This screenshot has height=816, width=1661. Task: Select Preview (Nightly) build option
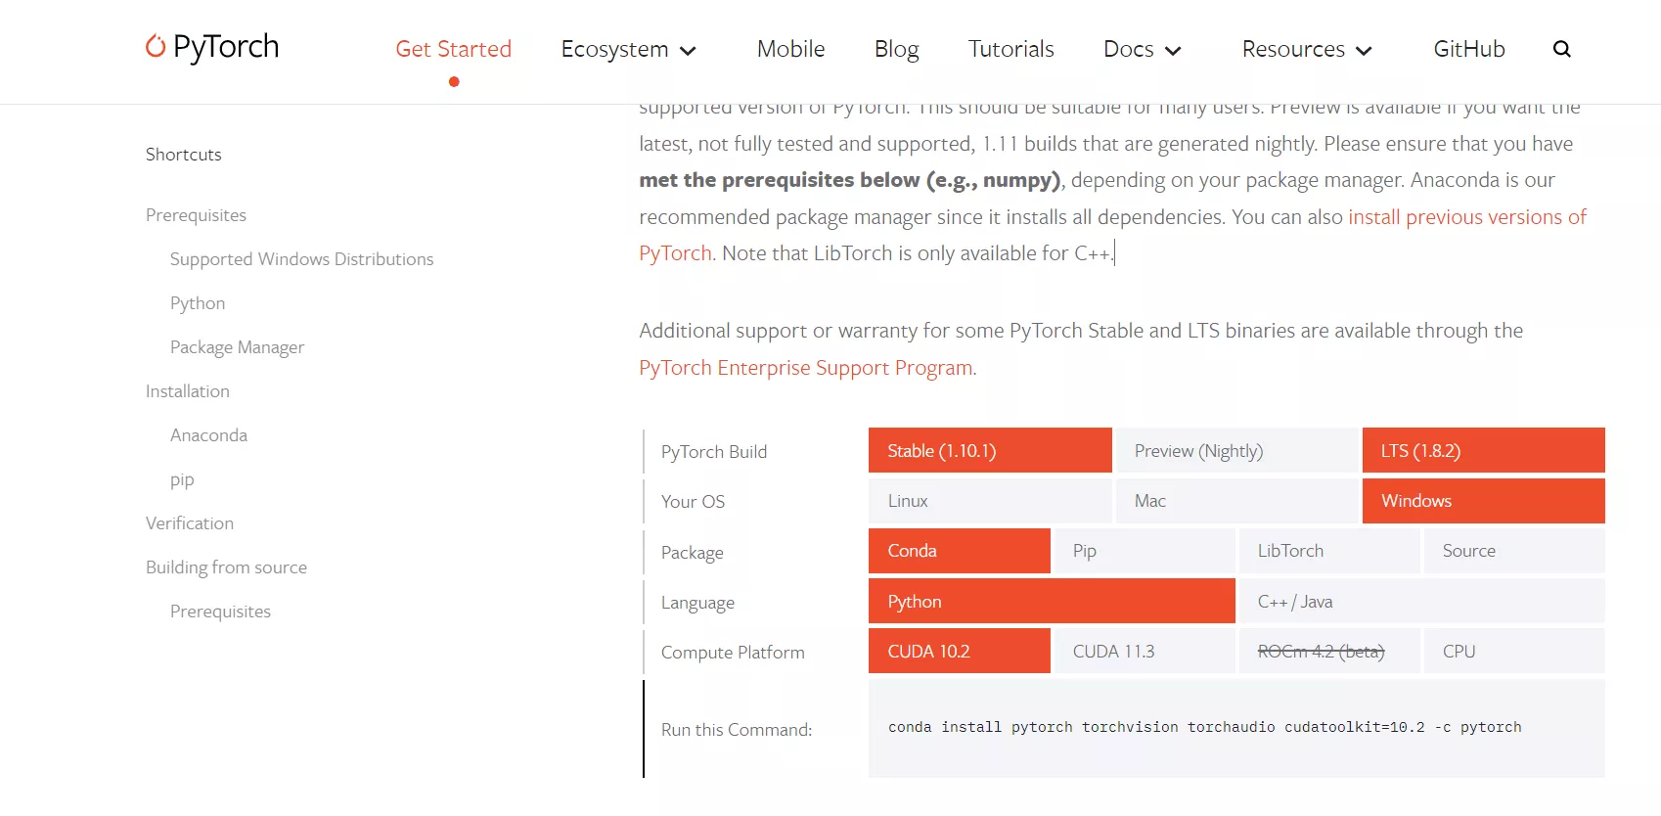point(1236,451)
